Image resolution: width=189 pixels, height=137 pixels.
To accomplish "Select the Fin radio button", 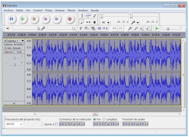I will click(x=94, y=119).
